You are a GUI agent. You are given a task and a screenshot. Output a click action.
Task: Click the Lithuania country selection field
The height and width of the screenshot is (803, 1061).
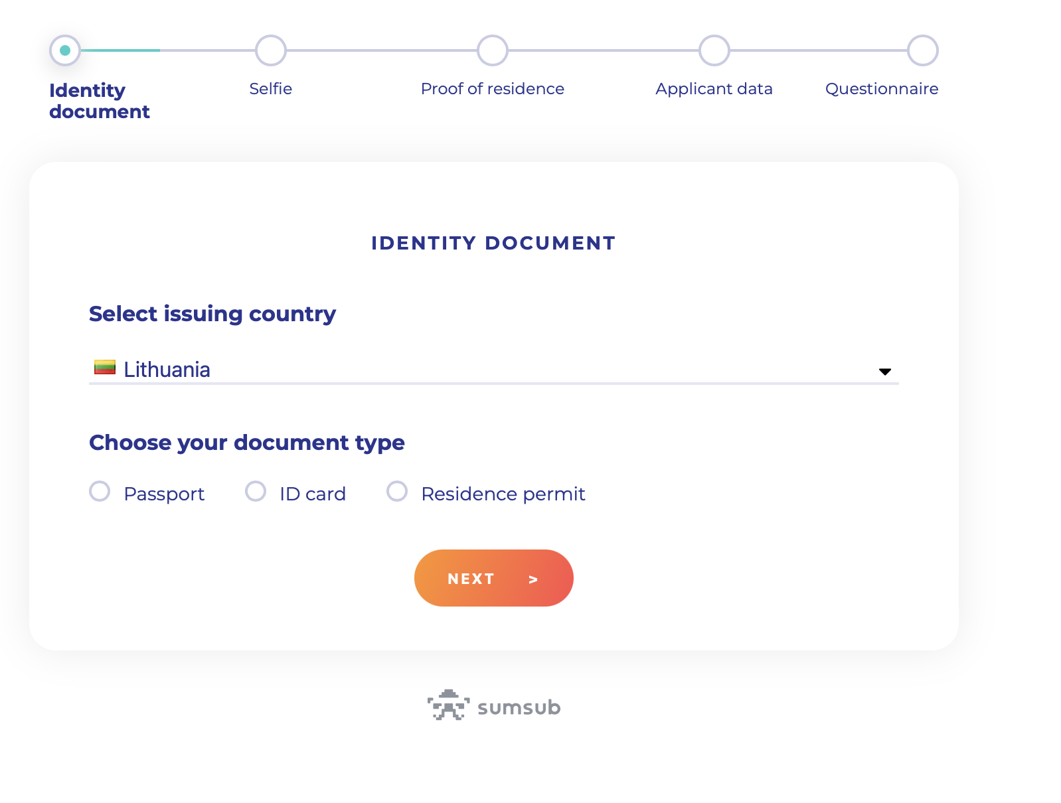click(x=493, y=370)
